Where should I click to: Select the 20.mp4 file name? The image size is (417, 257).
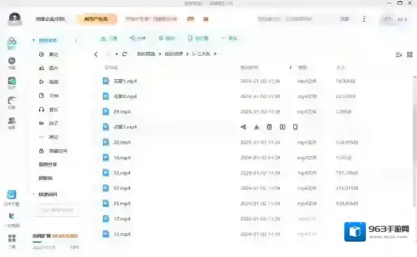122,142
